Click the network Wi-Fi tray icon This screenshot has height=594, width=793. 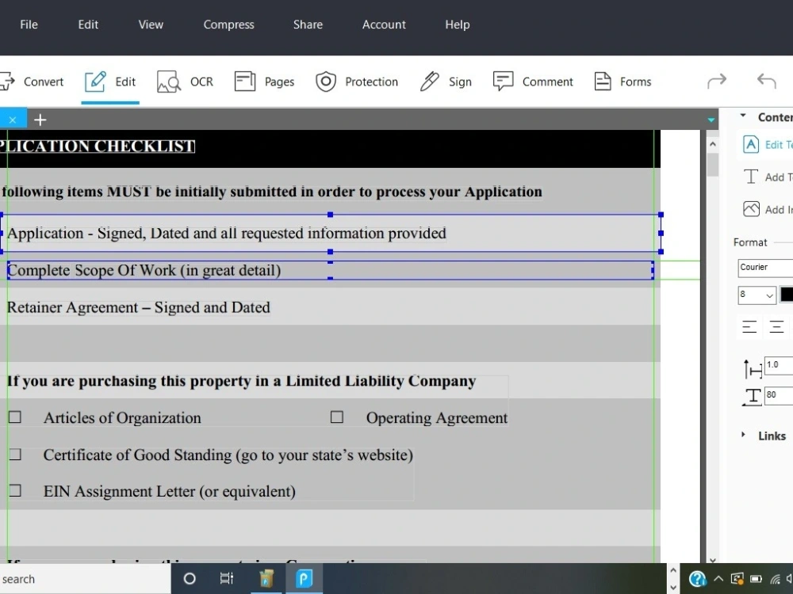tap(776, 579)
